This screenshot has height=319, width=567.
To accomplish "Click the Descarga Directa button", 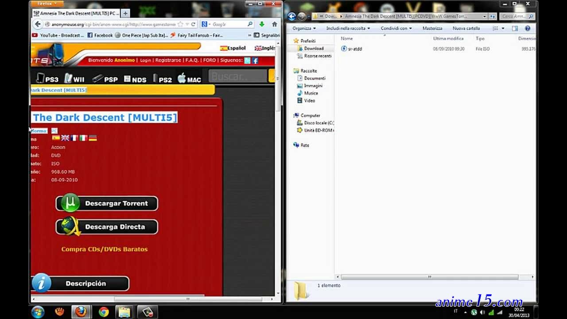I will click(x=107, y=227).
